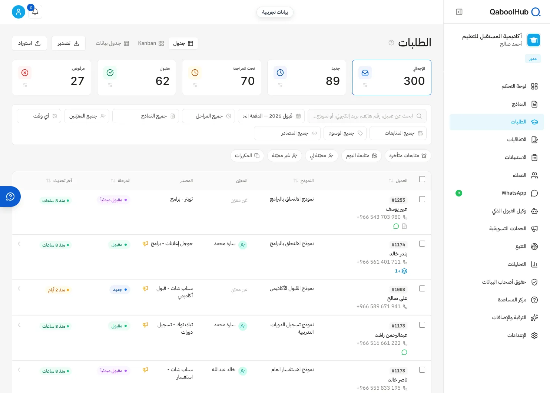Open الاتفاقيات in the sidebar
This screenshot has height=393, width=550.
(x=497, y=140)
